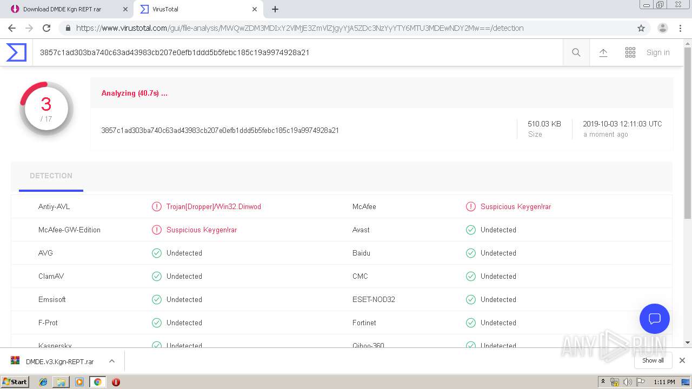Close the VirusTotal tab

255,9
